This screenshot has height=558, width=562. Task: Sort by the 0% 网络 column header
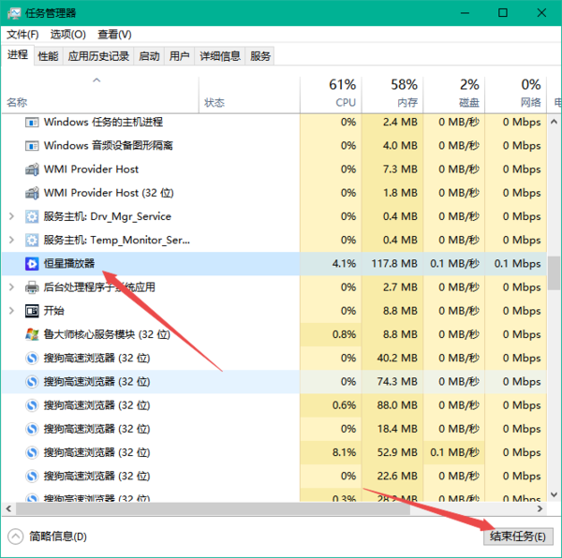tap(516, 95)
